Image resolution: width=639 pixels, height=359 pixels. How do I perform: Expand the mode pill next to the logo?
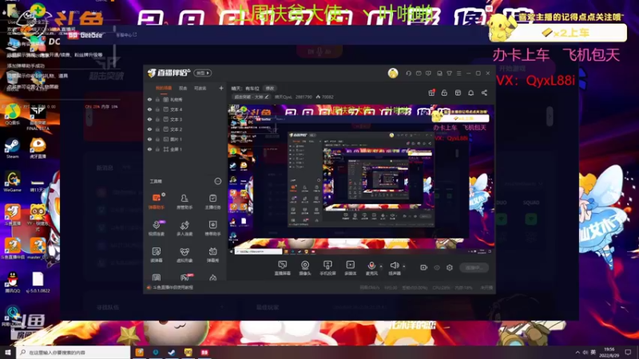point(203,73)
